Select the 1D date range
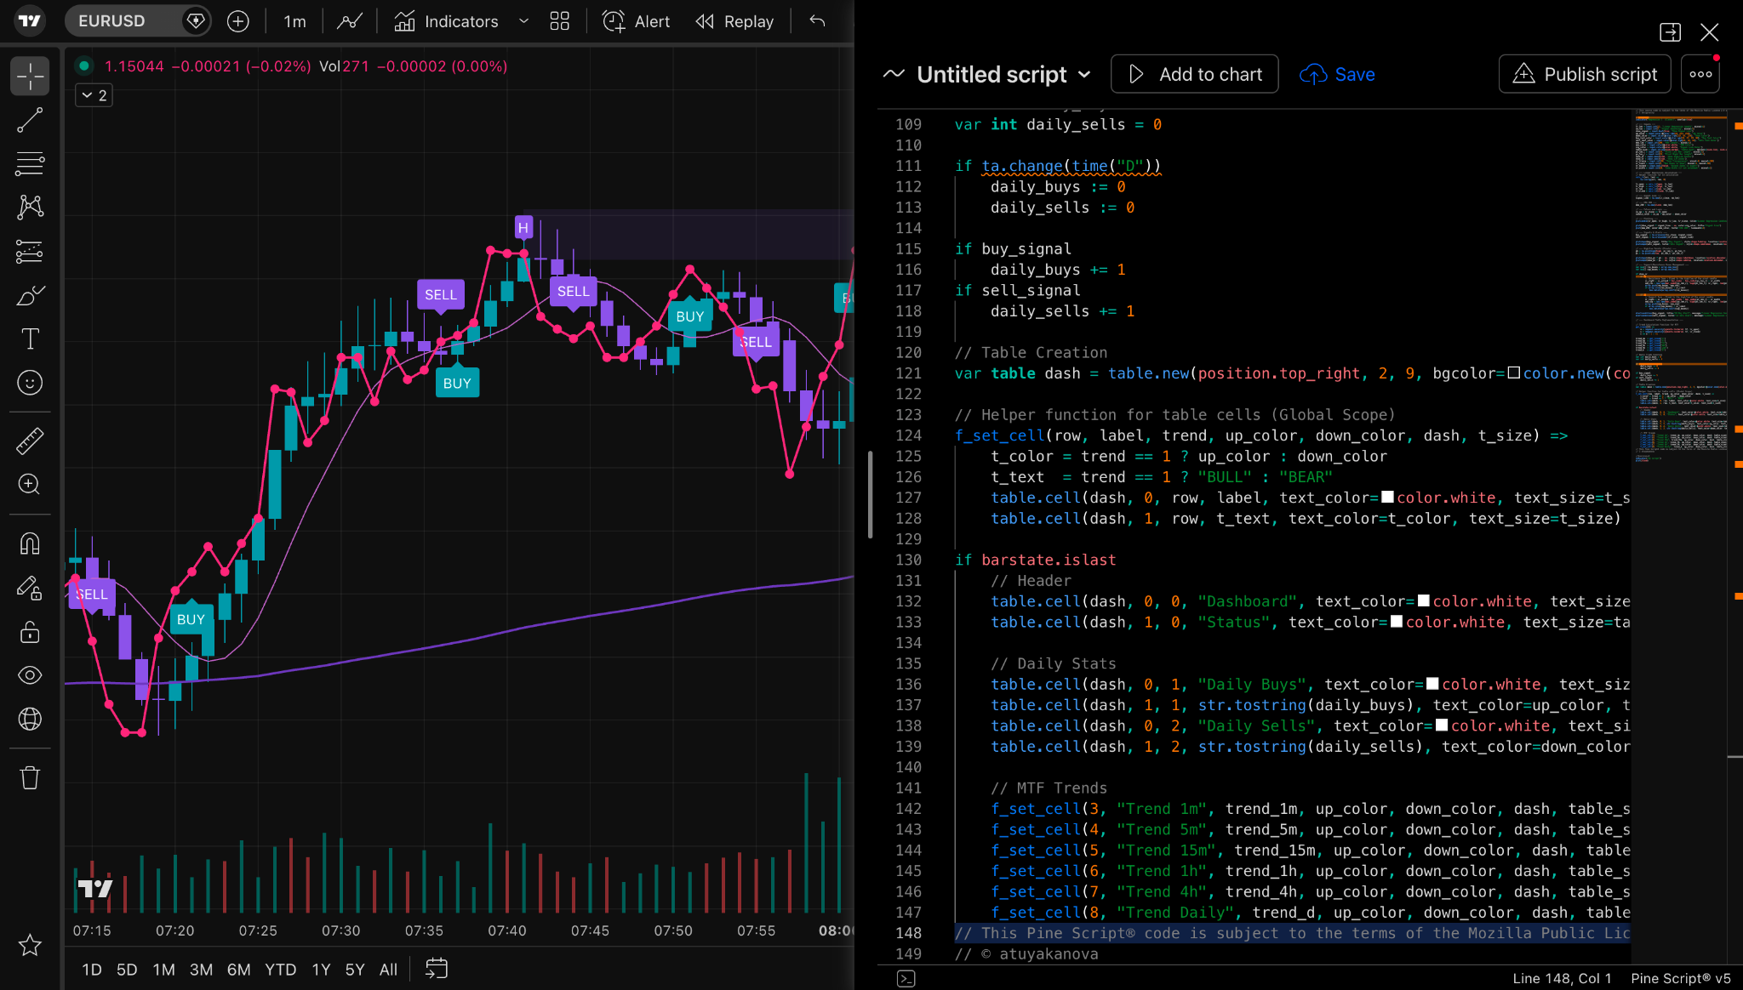The image size is (1743, 990). [92, 970]
